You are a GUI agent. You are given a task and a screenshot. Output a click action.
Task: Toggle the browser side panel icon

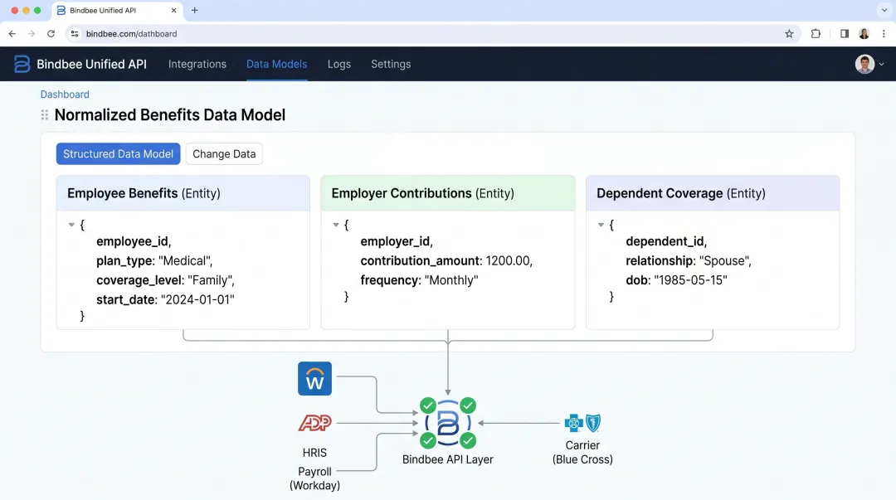(844, 34)
